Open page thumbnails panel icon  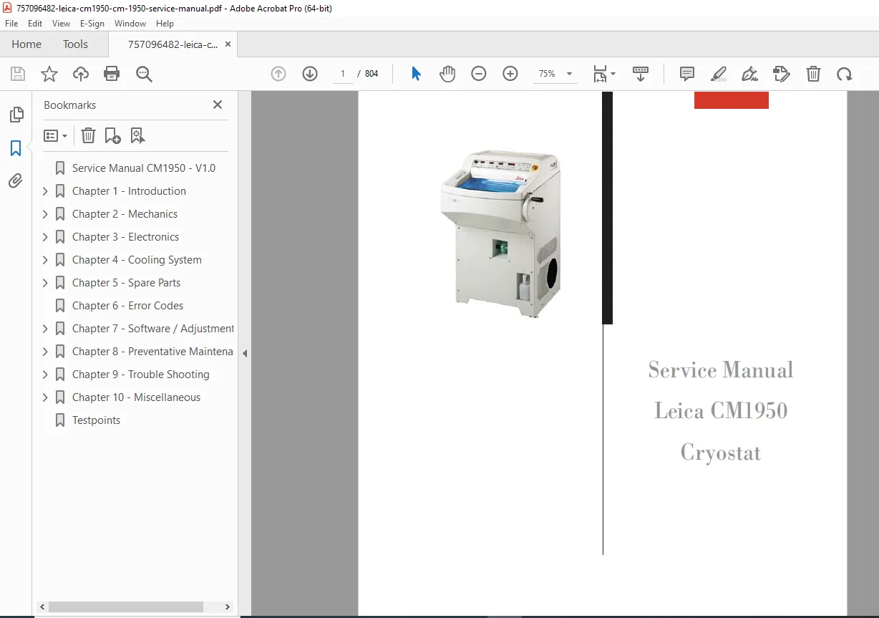coord(16,115)
